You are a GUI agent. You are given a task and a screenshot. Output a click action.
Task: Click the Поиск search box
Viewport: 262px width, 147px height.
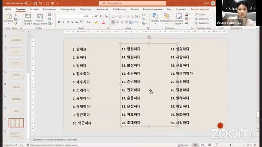(132, 3)
